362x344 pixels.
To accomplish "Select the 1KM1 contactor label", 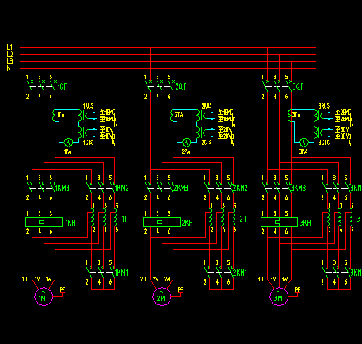I will tap(122, 273).
